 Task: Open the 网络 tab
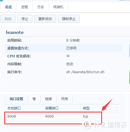tap(65, 99)
